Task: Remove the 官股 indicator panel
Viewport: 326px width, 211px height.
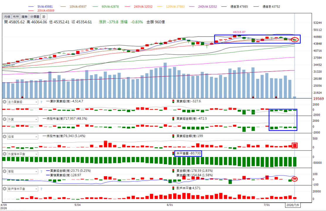Action: point(5,171)
